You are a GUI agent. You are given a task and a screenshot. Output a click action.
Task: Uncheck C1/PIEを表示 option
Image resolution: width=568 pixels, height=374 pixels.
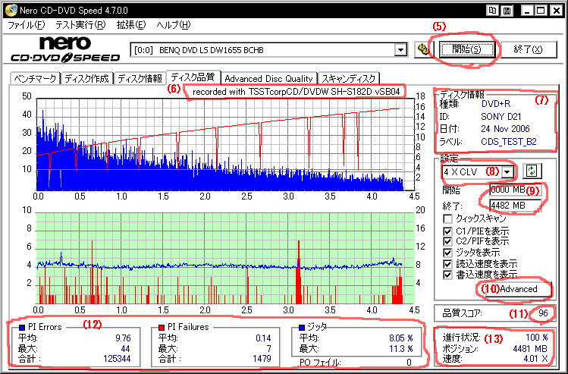point(448,231)
